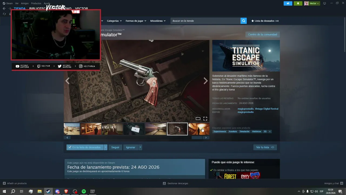Expand the screenshot to fullscreen

click(x=205, y=119)
